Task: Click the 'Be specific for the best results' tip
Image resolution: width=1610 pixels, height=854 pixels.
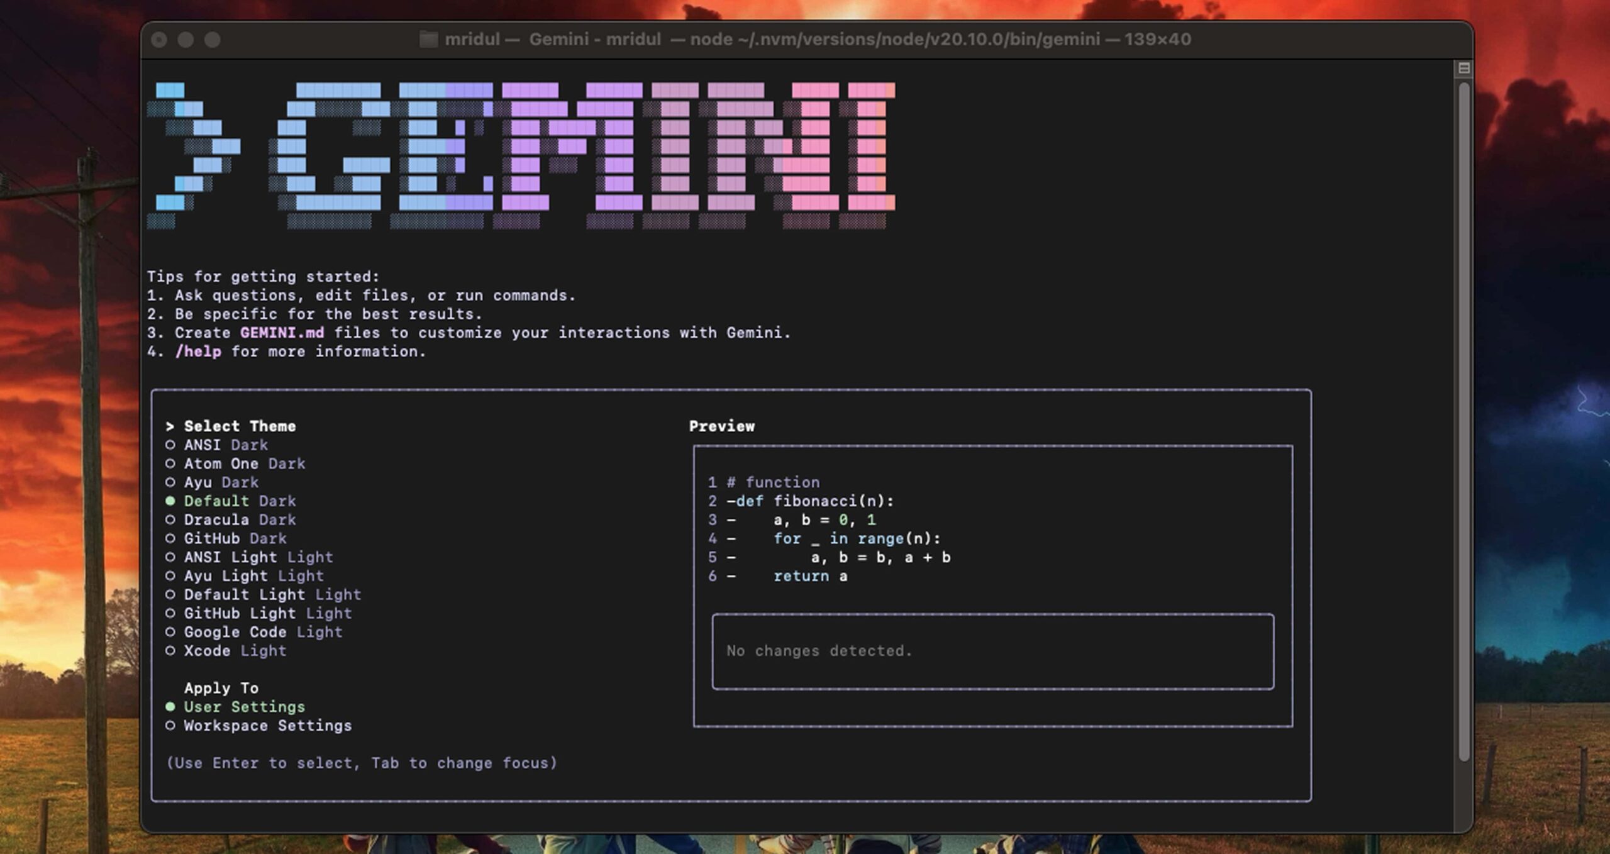Action: tap(328, 314)
